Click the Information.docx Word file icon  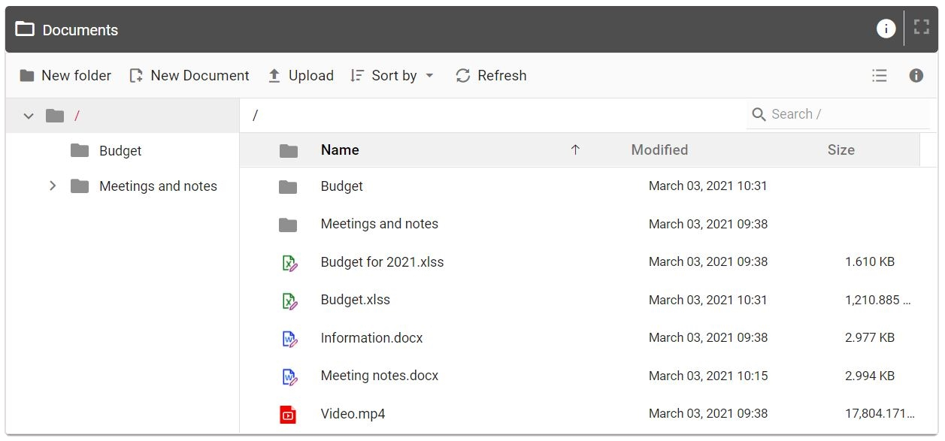pyautogui.click(x=289, y=339)
